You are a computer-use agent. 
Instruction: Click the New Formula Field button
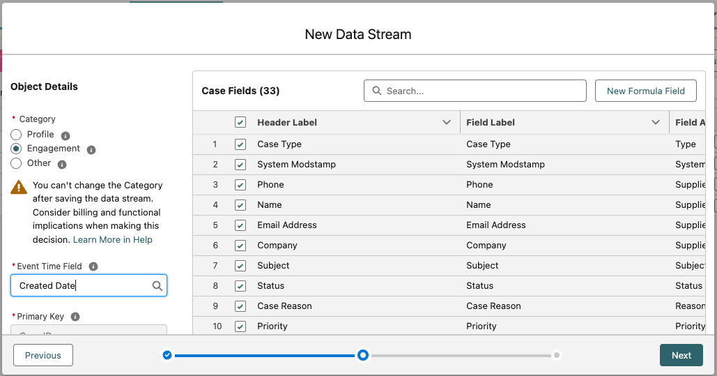point(646,91)
